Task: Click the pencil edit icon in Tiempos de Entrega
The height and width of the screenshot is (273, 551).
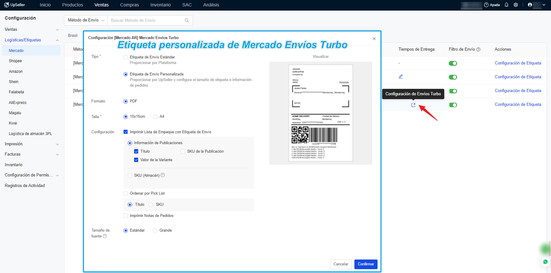Action: [x=401, y=77]
